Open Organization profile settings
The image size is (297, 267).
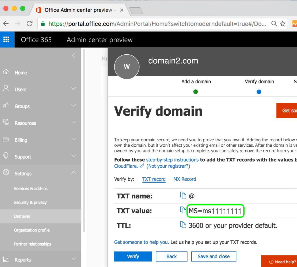coord(32,230)
